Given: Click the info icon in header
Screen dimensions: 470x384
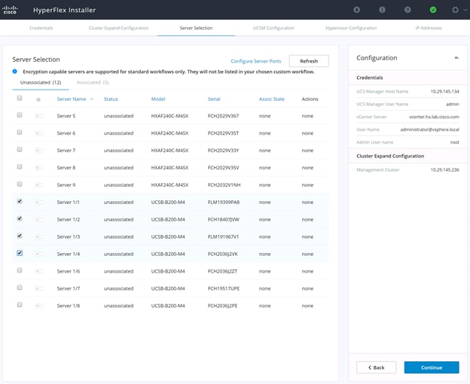Looking at the screenshot, I should coord(382,10).
